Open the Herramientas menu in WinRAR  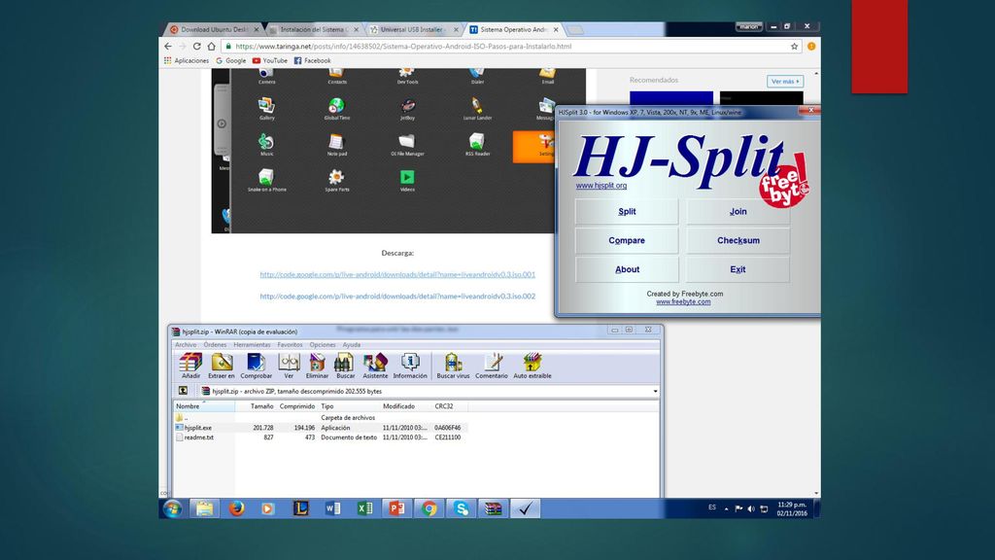pos(252,345)
